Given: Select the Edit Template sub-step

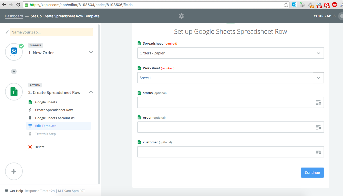Looking at the screenshot, I should click(x=59, y=126).
